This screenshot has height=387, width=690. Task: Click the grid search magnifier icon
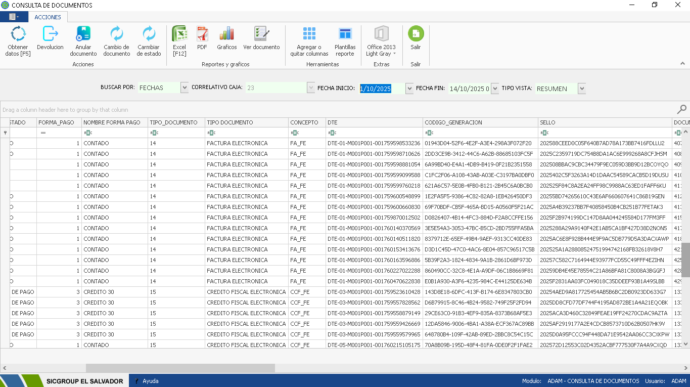(x=682, y=109)
